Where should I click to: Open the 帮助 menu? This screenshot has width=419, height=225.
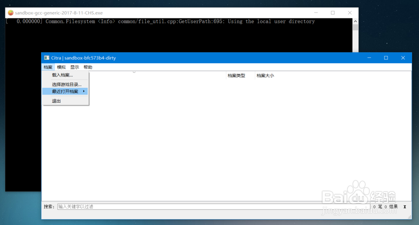tap(88, 67)
